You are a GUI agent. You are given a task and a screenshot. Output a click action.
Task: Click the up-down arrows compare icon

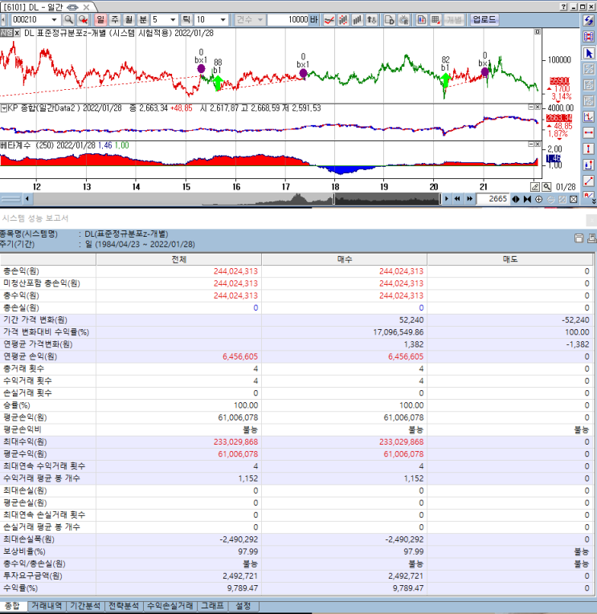(x=371, y=19)
